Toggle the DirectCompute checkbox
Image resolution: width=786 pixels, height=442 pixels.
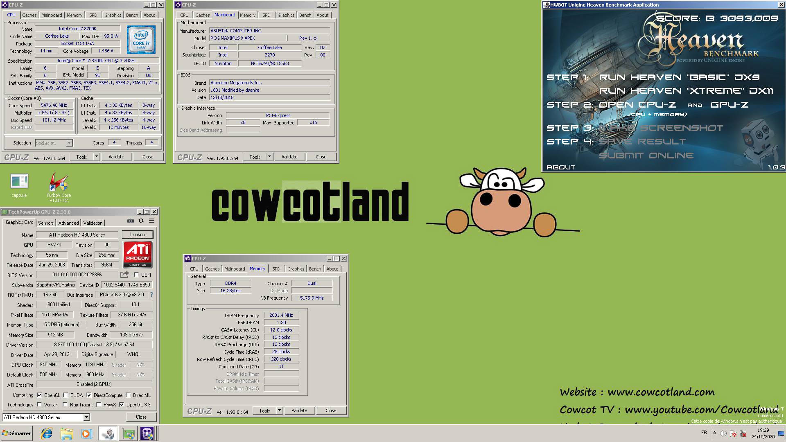click(89, 395)
